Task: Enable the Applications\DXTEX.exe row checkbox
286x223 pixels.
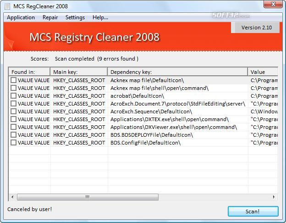Action: coord(13,119)
